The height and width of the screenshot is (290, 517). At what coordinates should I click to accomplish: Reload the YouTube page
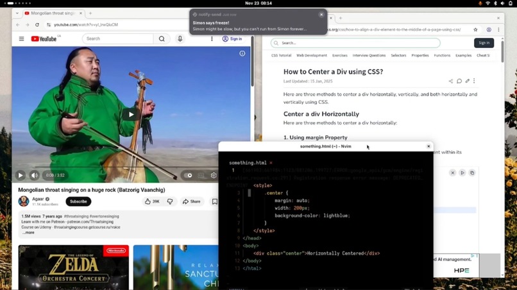click(x=37, y=25)
